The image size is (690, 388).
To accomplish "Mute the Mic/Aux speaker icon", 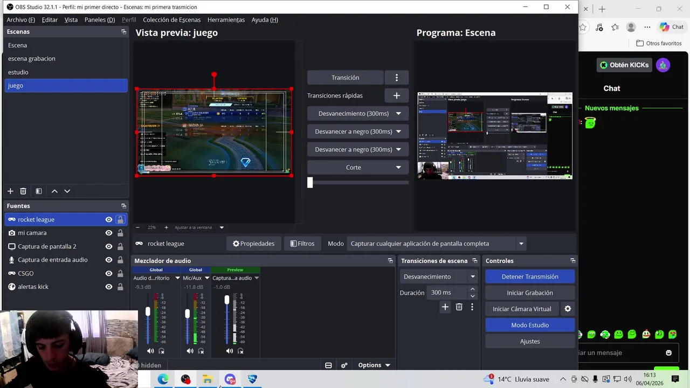I will (190, 351).
